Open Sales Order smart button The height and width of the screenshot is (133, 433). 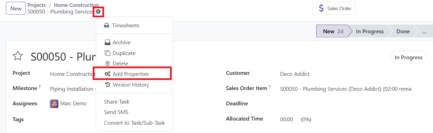pos(334,8)
